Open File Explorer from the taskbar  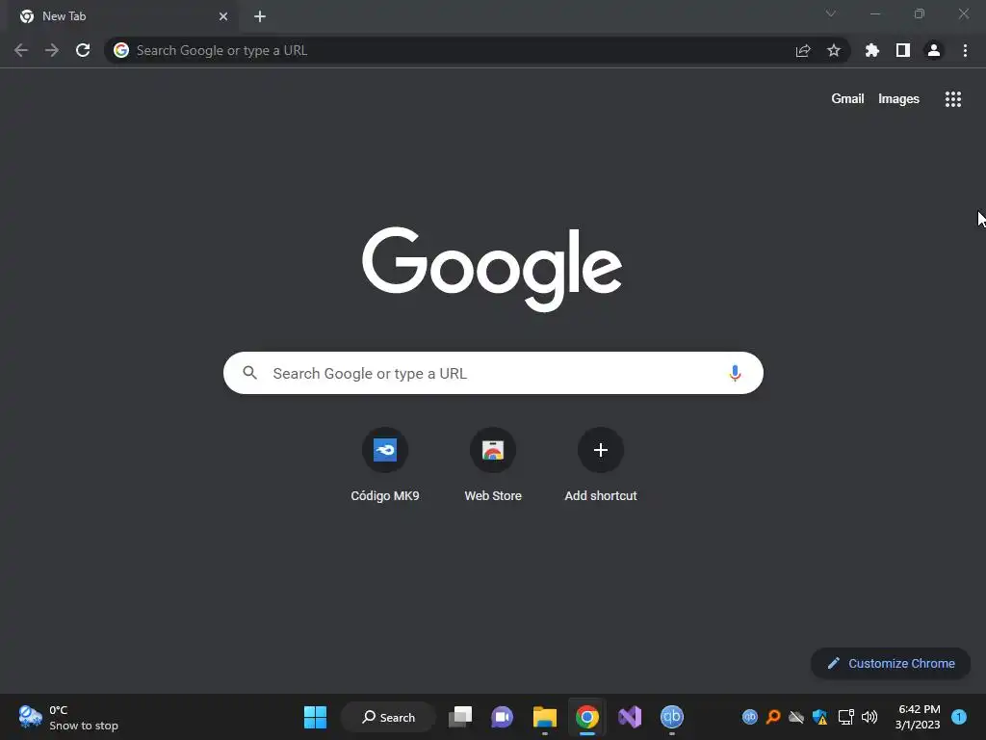(x=545, y=717)
